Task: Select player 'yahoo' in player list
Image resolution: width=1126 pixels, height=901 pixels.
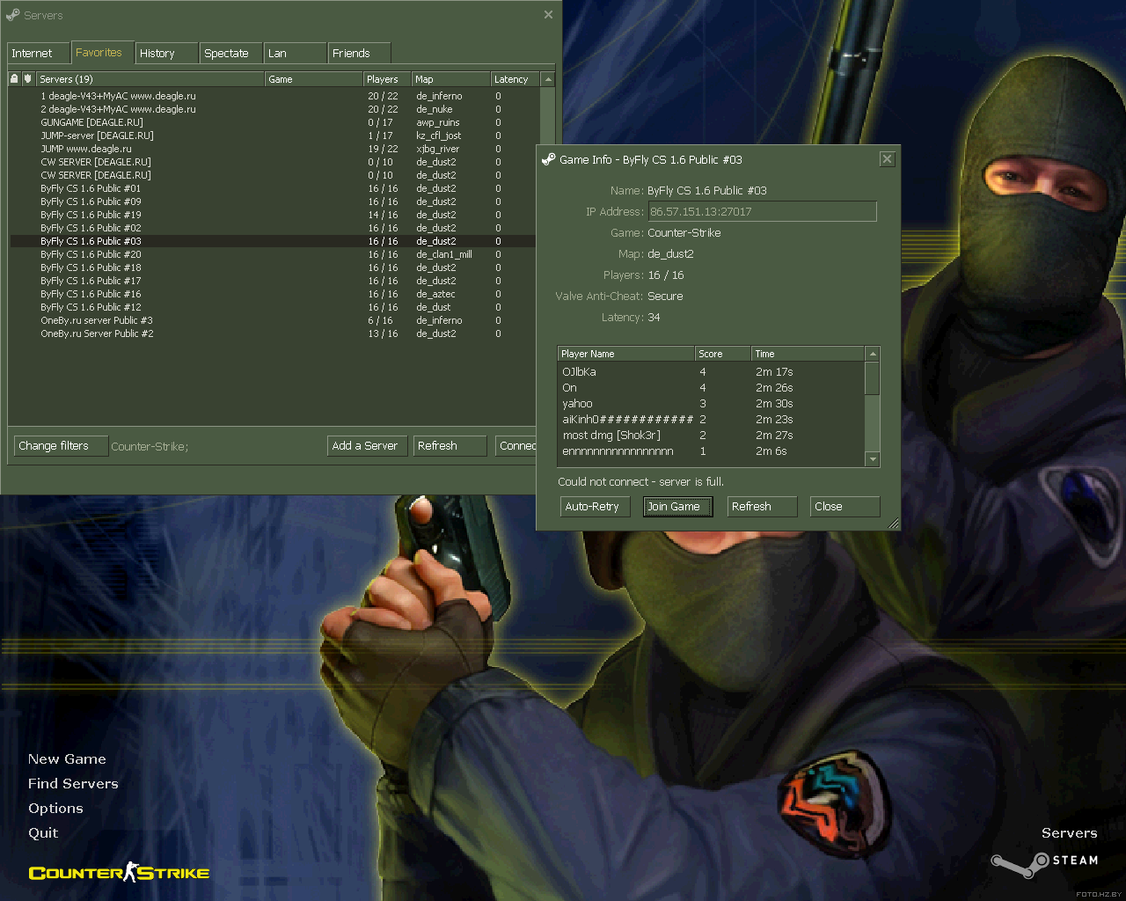Action: click(712, 404)
